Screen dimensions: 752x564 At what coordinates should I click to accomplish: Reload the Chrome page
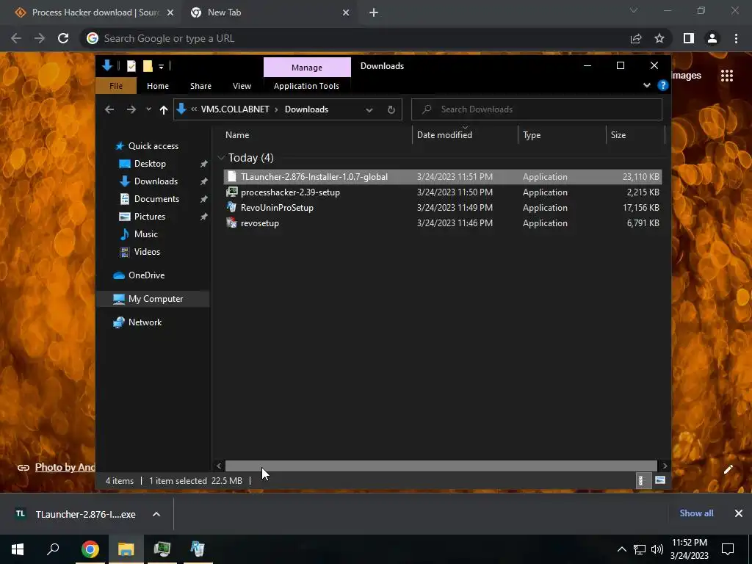coord(63,38)
